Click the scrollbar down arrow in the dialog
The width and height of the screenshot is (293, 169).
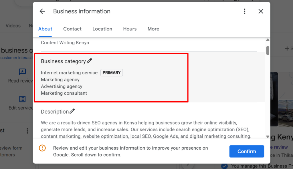(x=268, y=136)
